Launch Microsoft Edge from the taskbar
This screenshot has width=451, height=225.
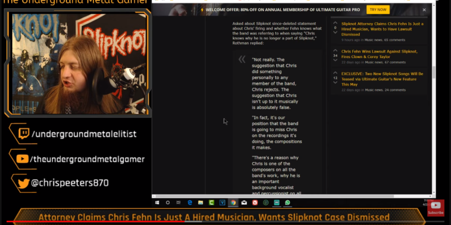point(190,202)
